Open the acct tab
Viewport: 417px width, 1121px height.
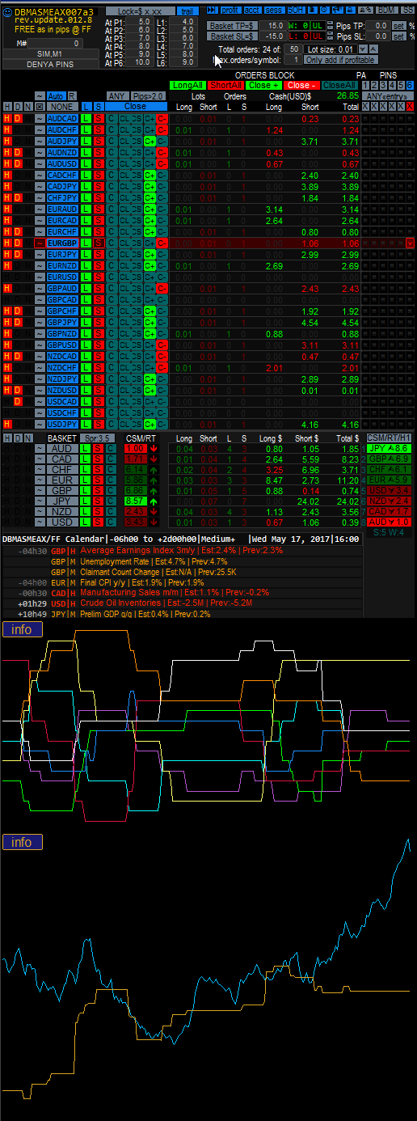(x=253, y=10)
